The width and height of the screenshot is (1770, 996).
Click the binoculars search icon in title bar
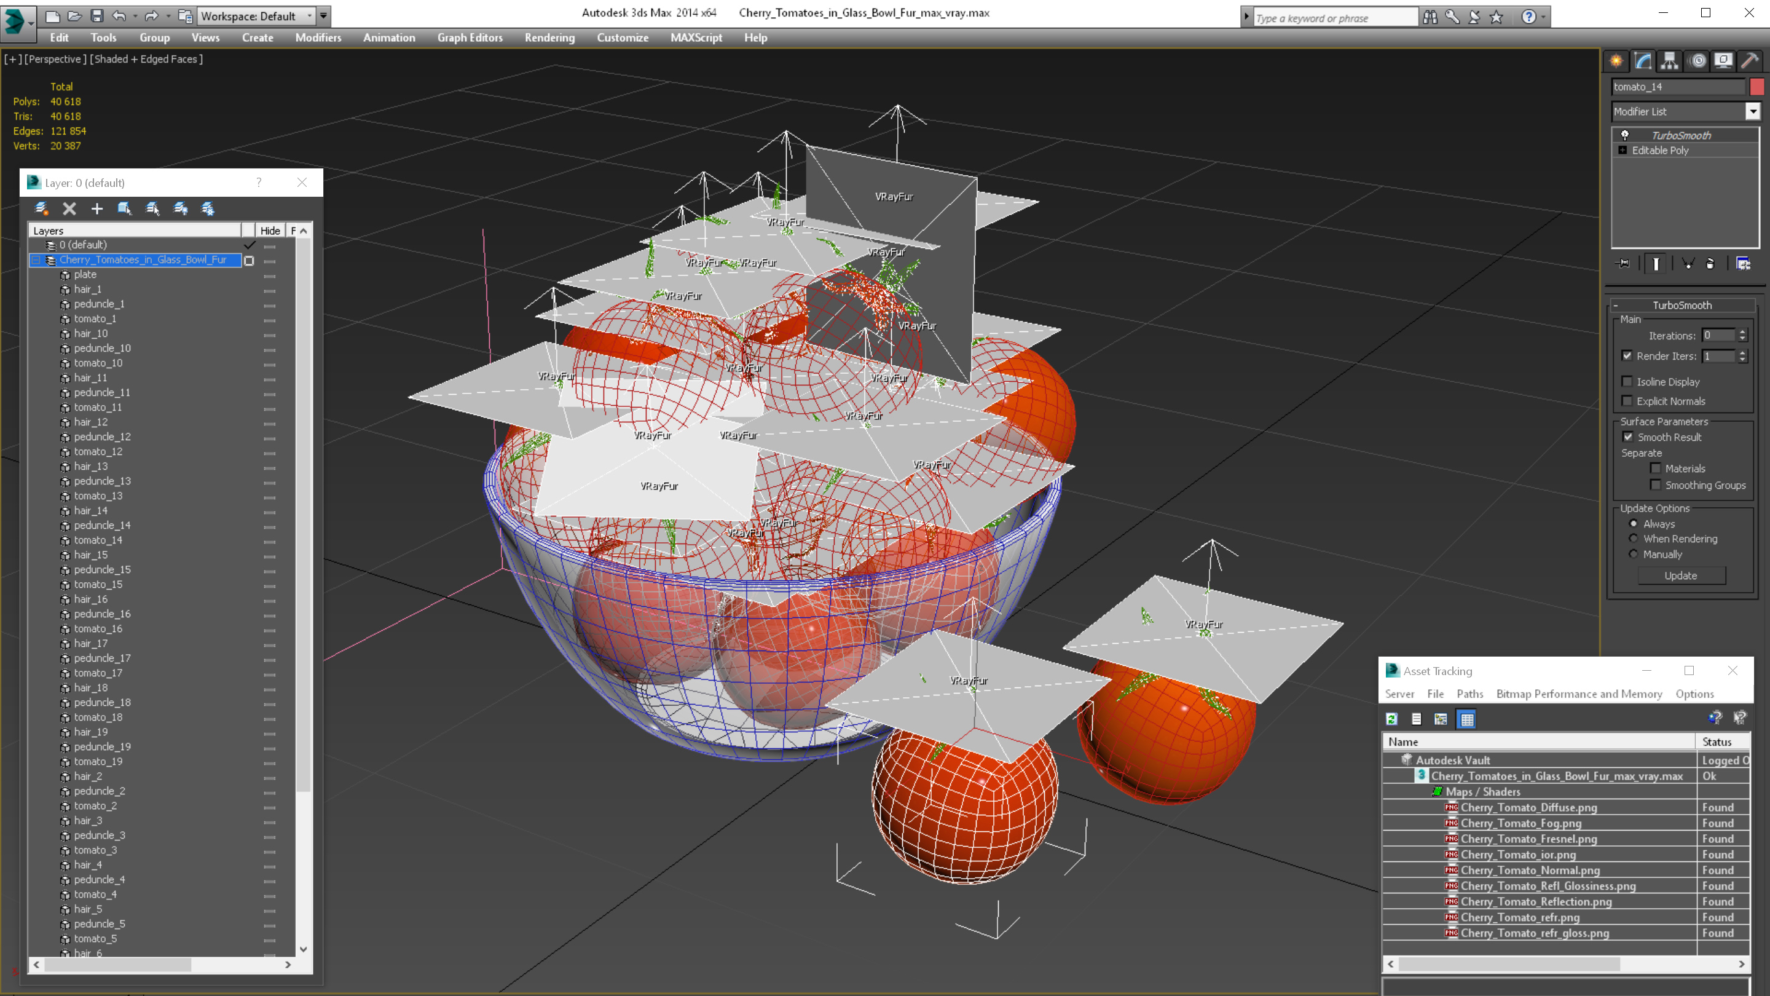[1430, 17]
